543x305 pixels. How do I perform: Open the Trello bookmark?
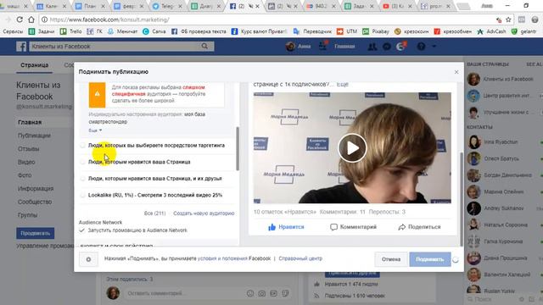70,31
